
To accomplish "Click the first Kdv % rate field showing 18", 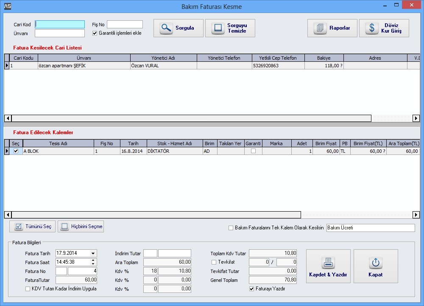I will point(150,271).
